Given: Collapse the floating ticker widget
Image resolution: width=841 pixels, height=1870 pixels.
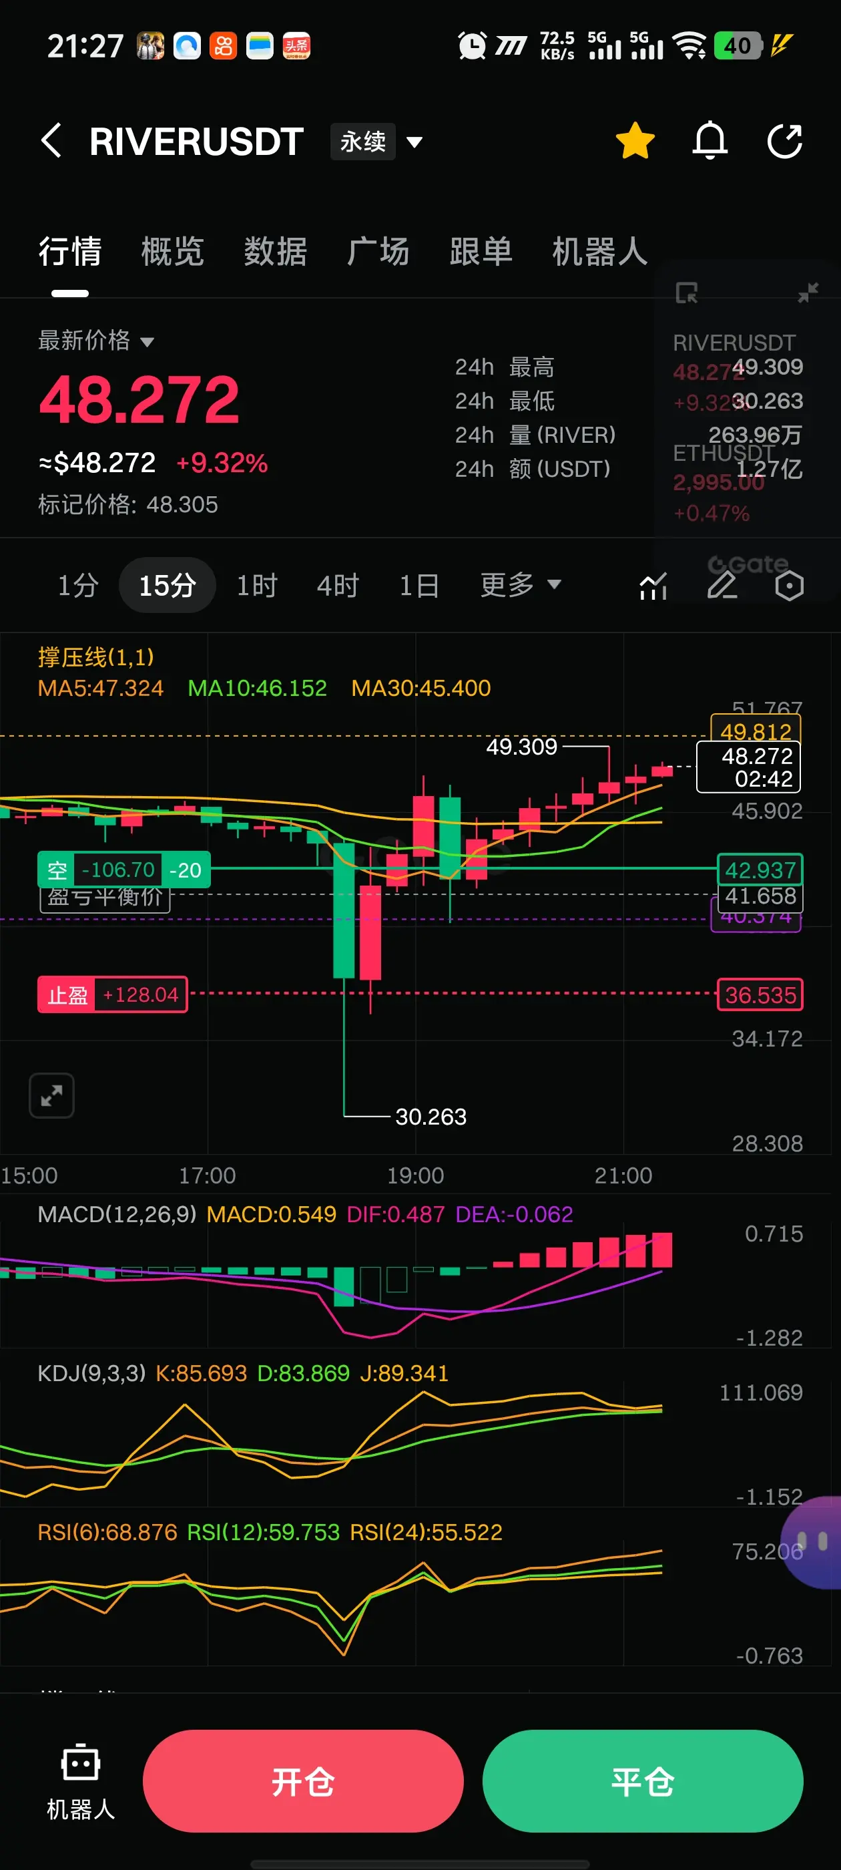Looking at the screenshot, I should coord(808,292).
